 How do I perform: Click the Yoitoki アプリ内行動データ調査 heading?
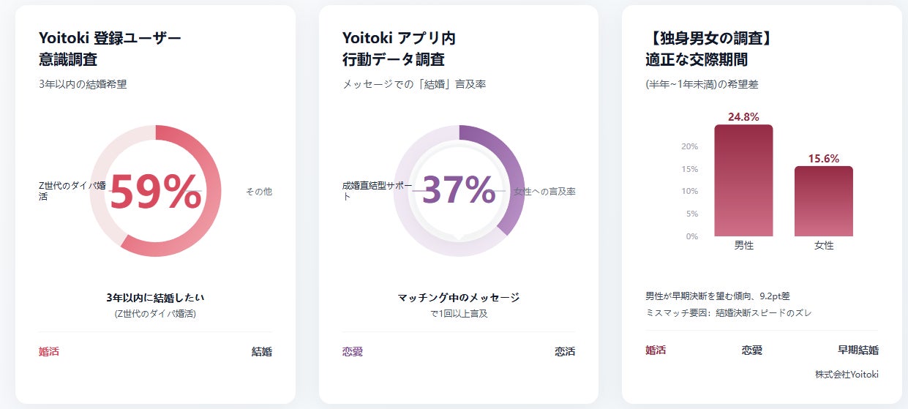(399, 49)
